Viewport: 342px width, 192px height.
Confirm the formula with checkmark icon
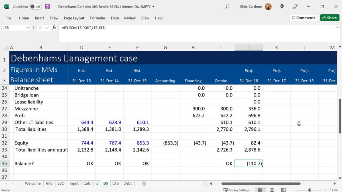point(47,28)
